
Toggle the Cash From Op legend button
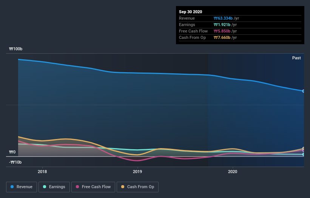[137, 187]
